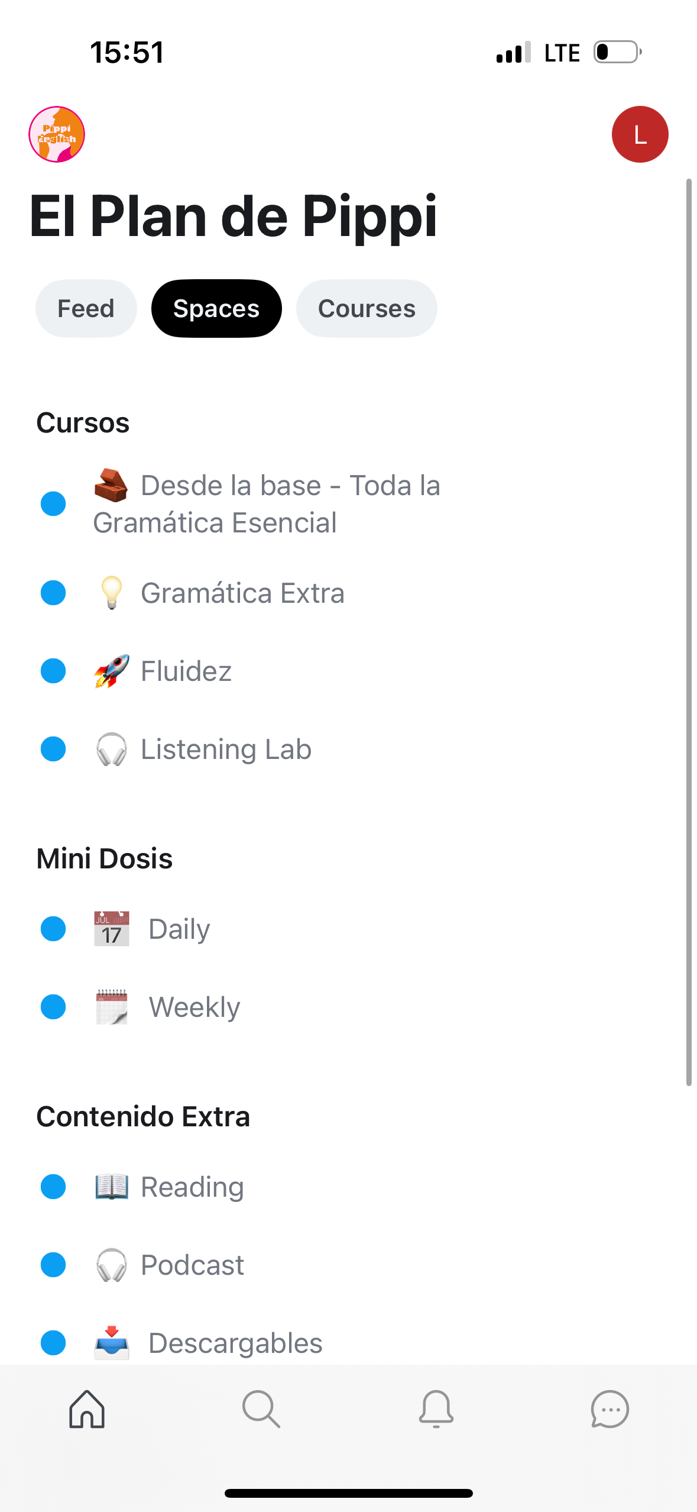Switch to the Courses tab
Screen dimensions: 697x1512
367,309
